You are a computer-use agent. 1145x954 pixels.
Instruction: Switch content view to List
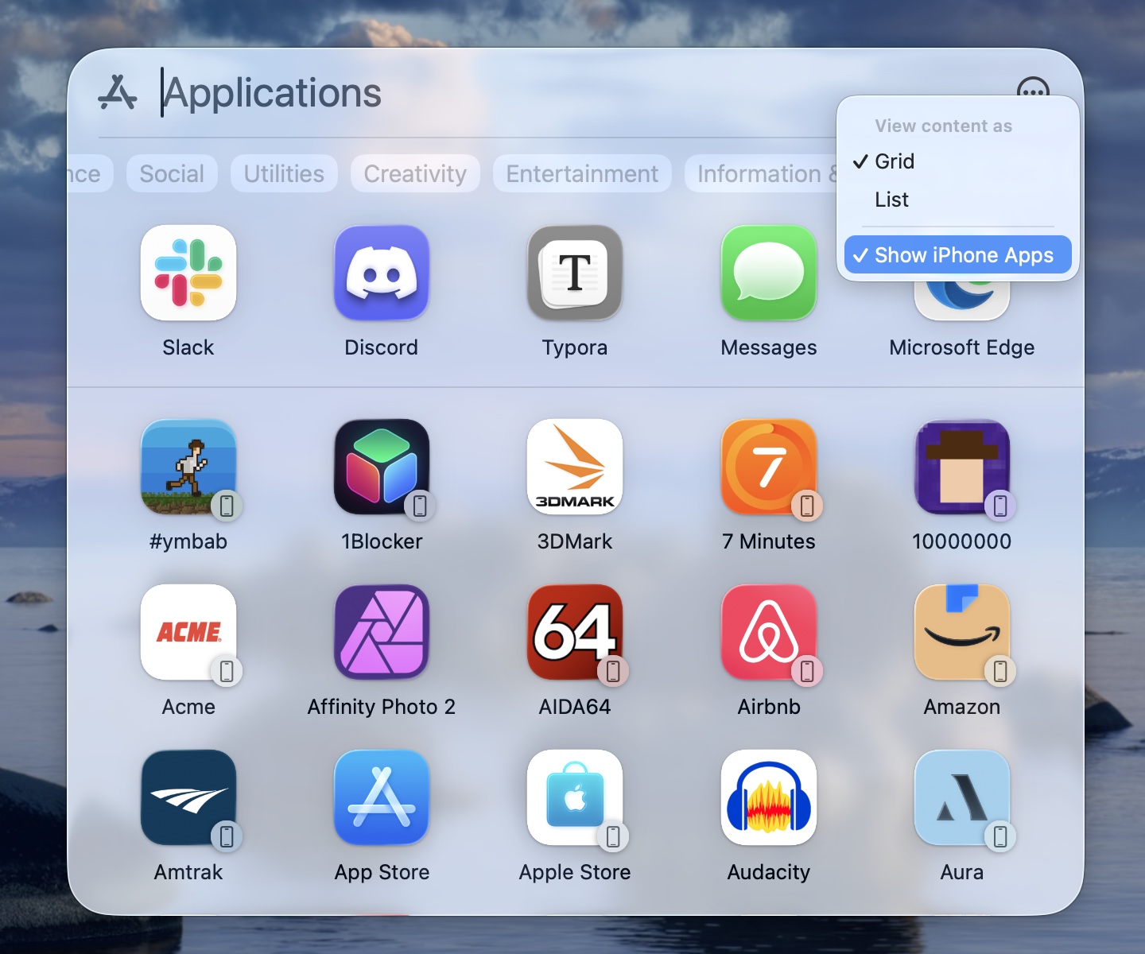tap(891, 200)
